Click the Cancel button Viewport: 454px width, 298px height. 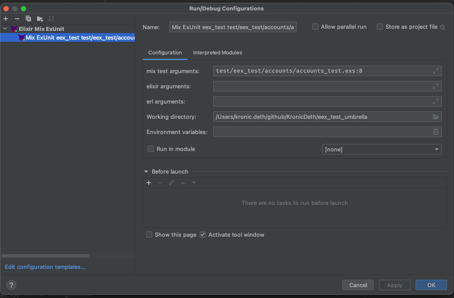pos(358,285)
